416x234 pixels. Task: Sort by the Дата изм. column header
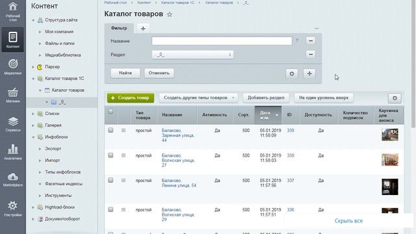[268, 115]
